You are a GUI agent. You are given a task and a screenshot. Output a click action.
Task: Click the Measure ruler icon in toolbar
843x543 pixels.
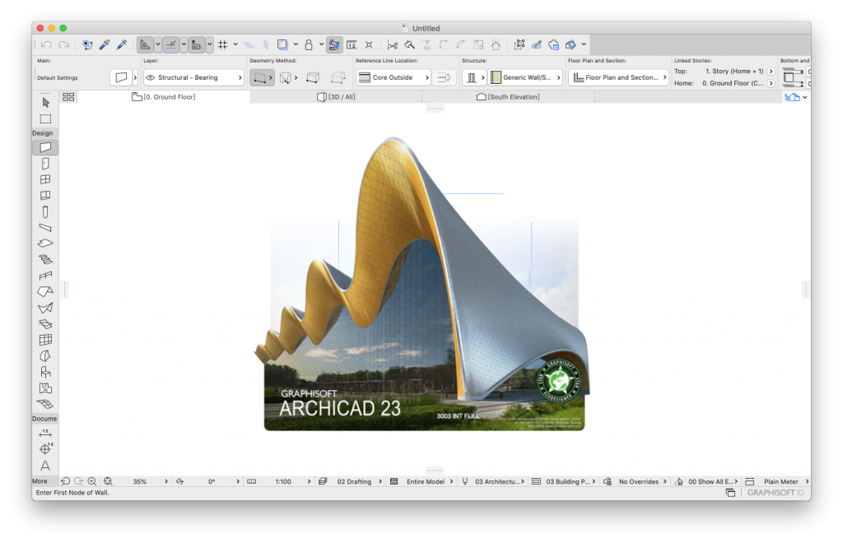(x=352, y=44)
